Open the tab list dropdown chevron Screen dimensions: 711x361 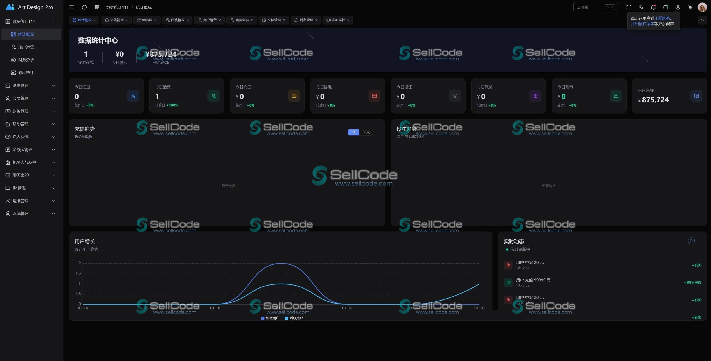(702, 20)
